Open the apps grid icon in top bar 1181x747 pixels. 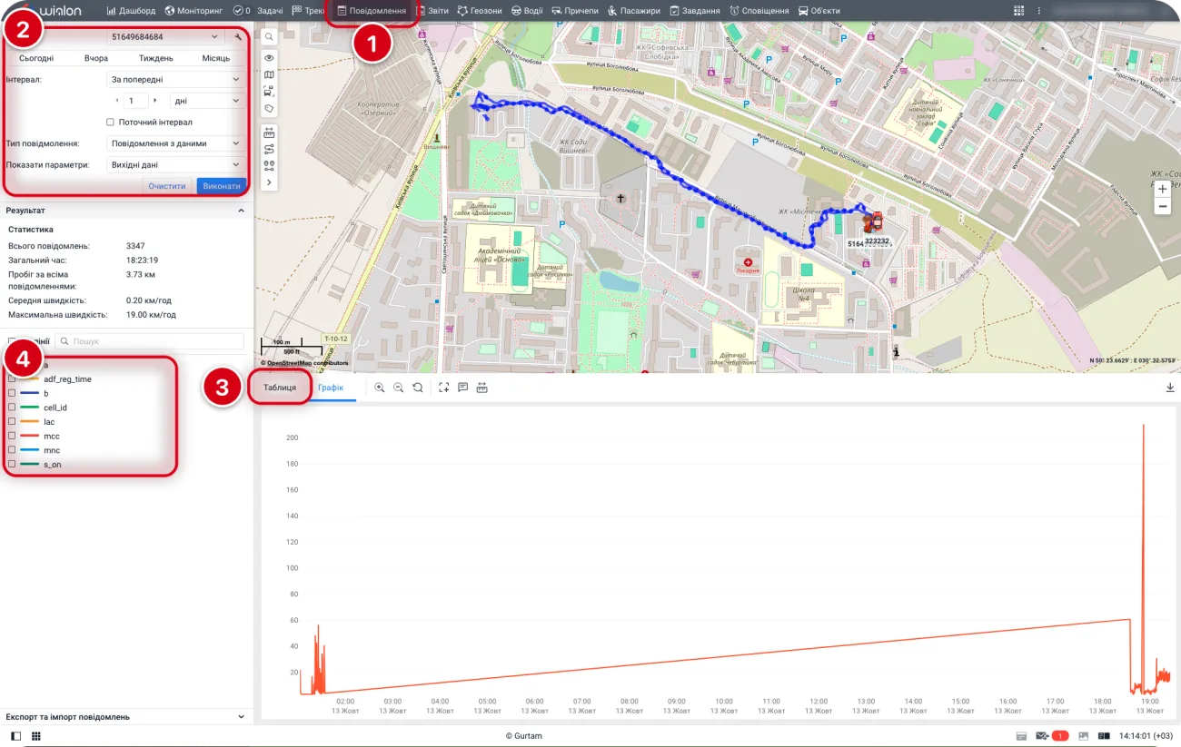coord(1018,11)
